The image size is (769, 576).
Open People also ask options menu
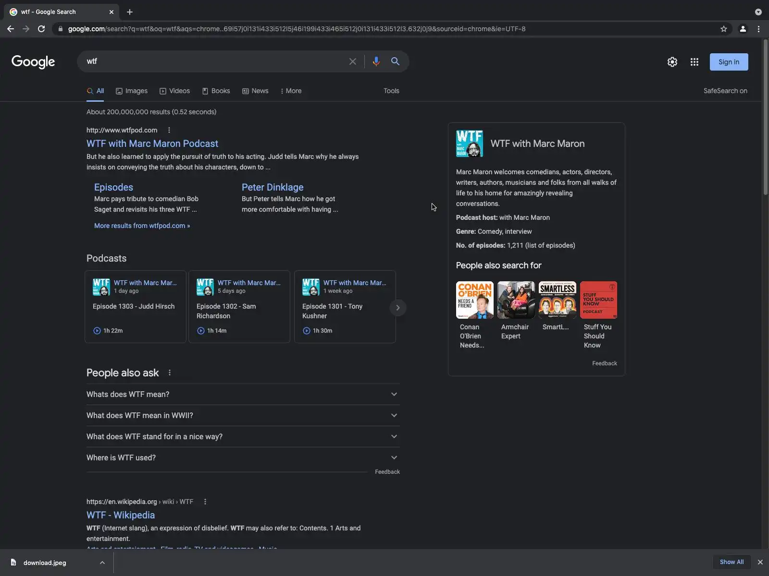(x=169, y=373)
